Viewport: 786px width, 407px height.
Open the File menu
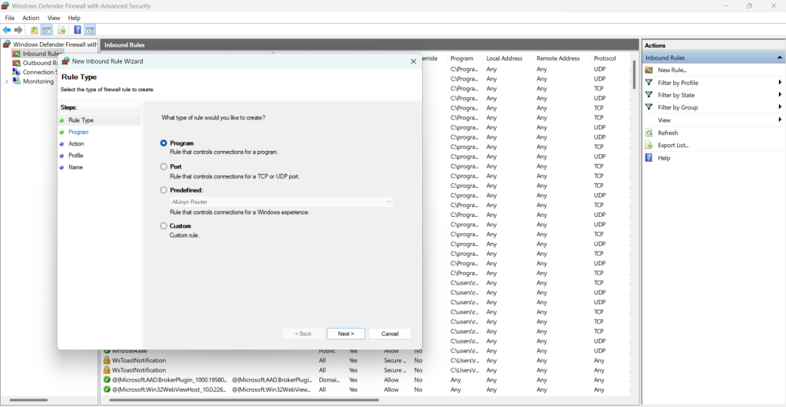pyautogui.click(x=9, y=18)
